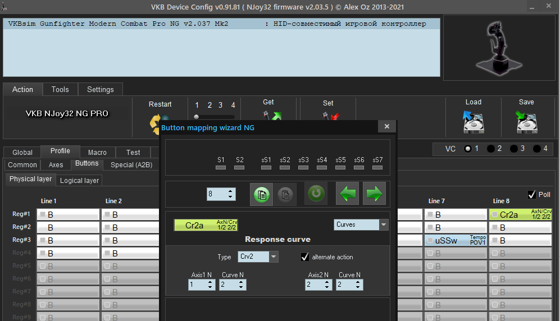Go to next button with right arrow
Viewport: 560px width, 321px height.
click(374, 194)
